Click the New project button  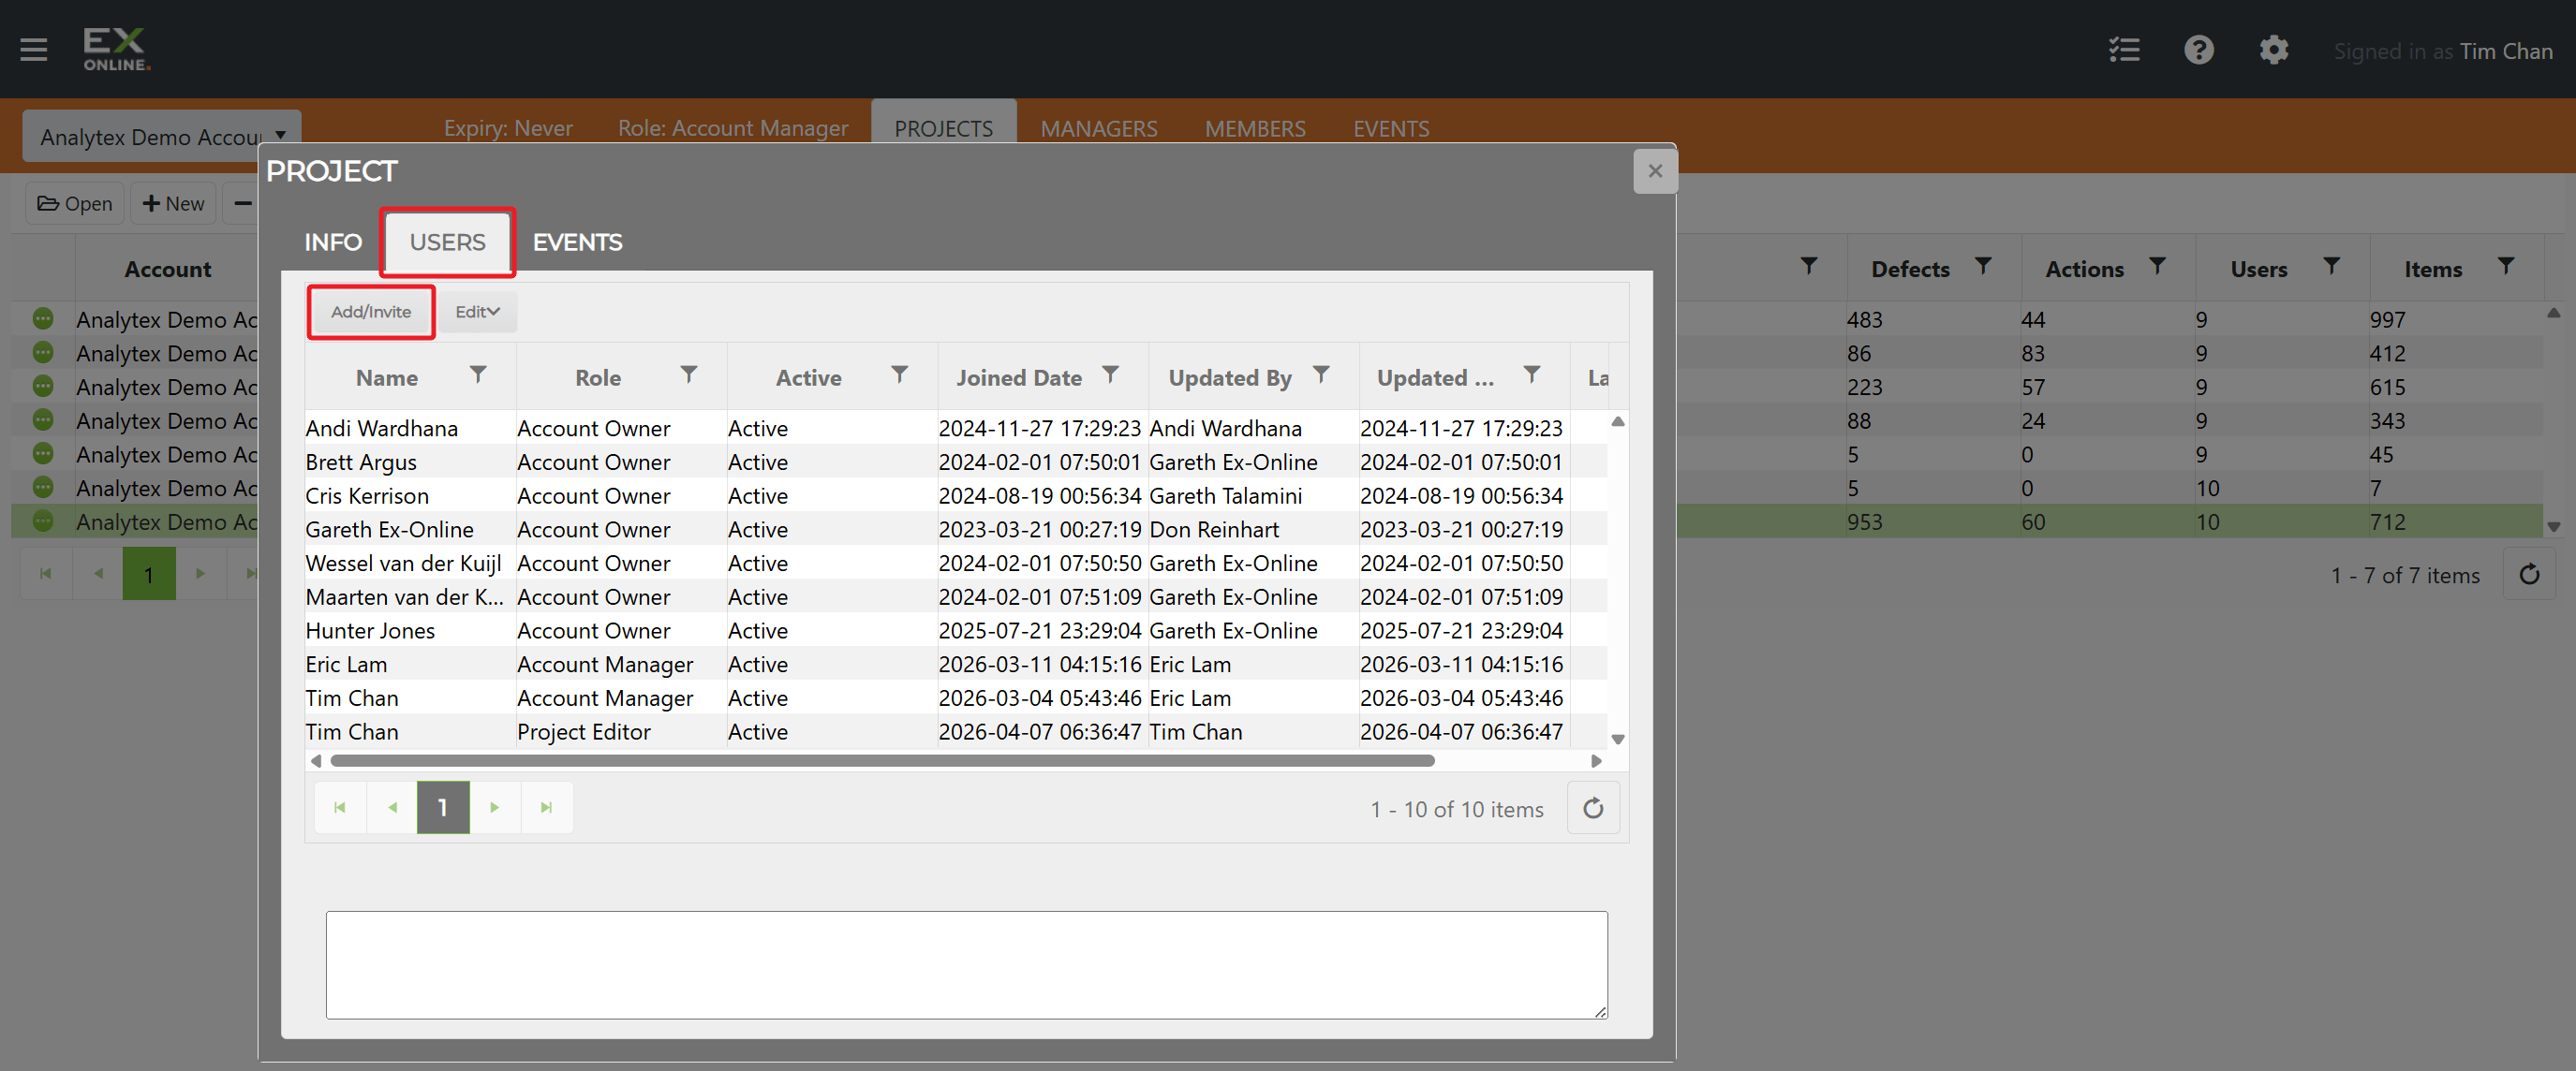174,204
